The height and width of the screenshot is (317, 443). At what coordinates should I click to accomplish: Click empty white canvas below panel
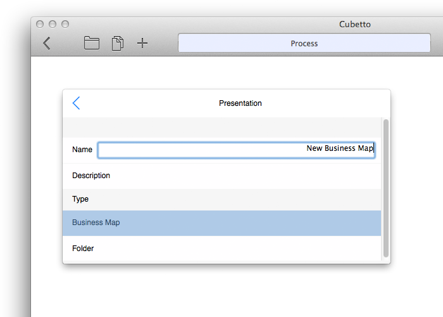pyautogui.click(x=226, y=292)
